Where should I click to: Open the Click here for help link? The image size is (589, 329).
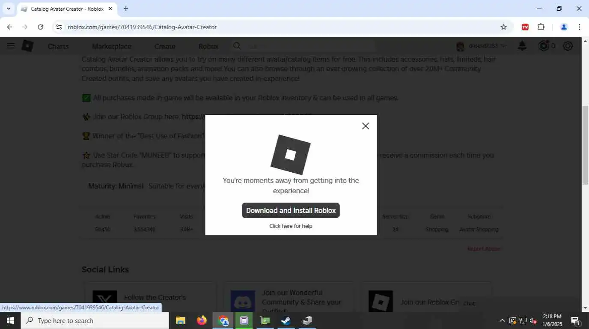click(291, 226)
